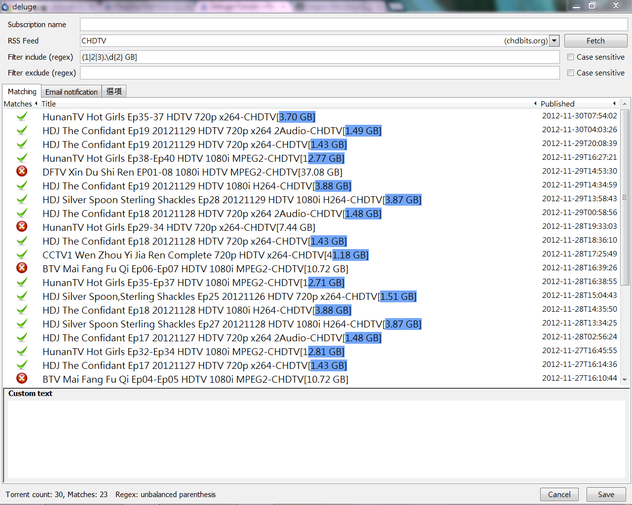Screen dimensions: 632x505
Task: Click red X icon for BTV Mai Fang Fu Qi Ep06-Ep07
Action: (x=22, y=268)
